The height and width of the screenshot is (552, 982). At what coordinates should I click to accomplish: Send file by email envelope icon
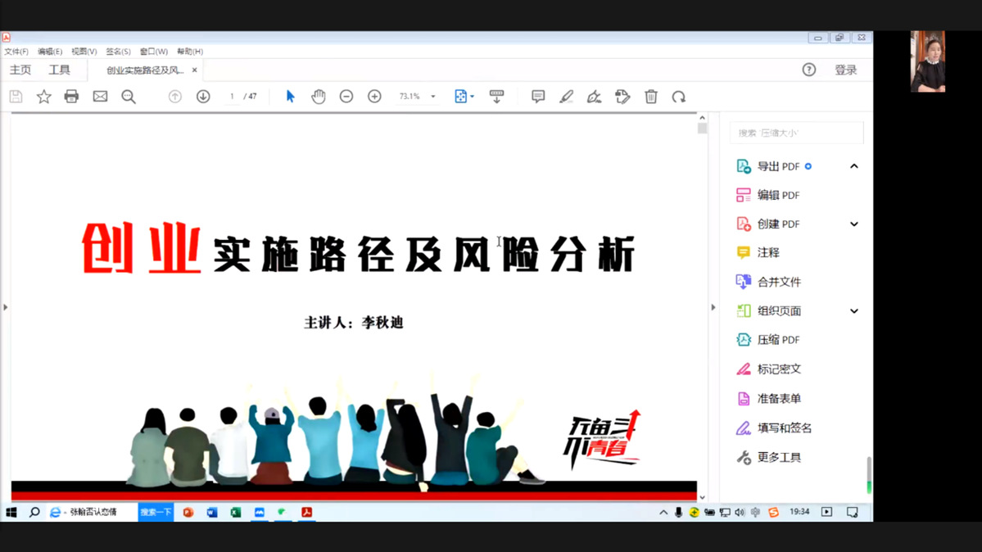click(100, 97)
